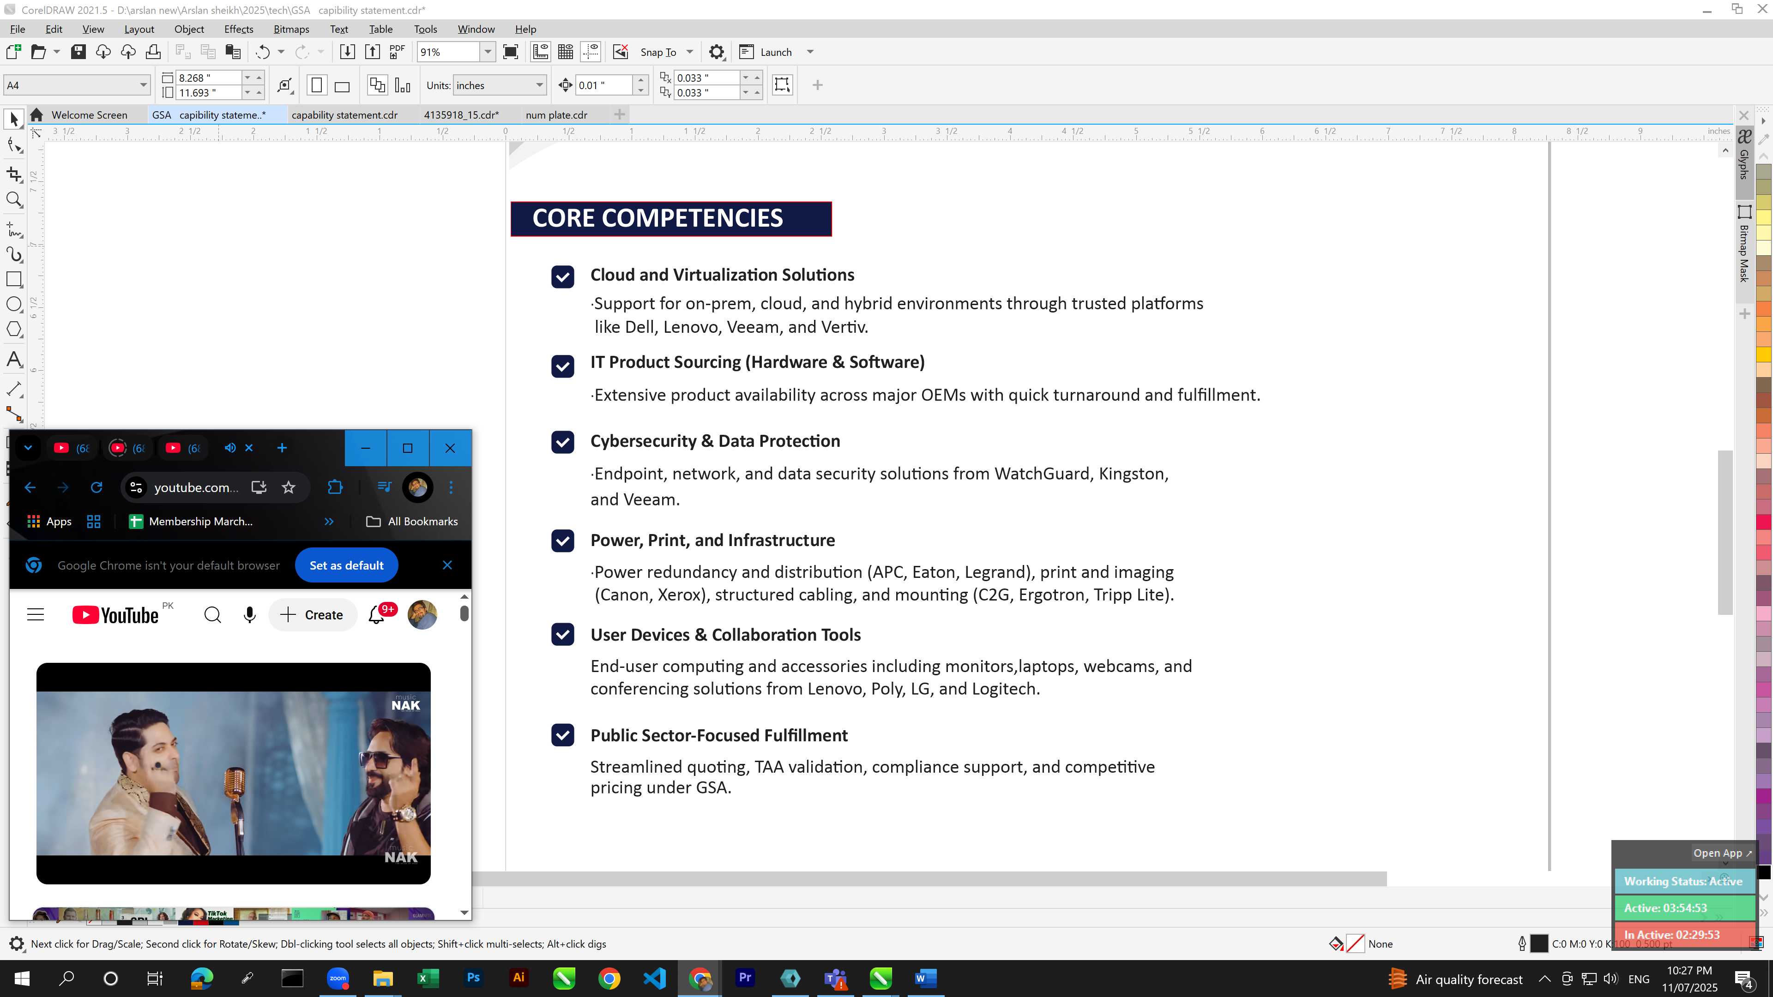Set page orientation to Landscape

(342, 85)
